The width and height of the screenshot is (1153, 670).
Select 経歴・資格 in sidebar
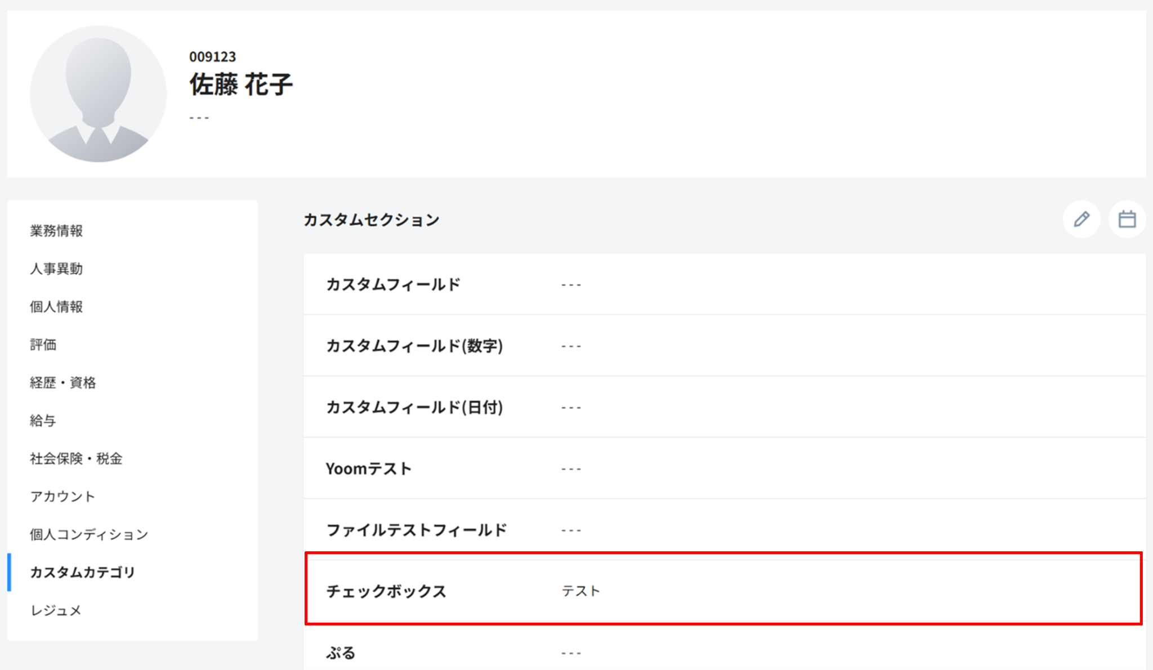pos(63,383)
